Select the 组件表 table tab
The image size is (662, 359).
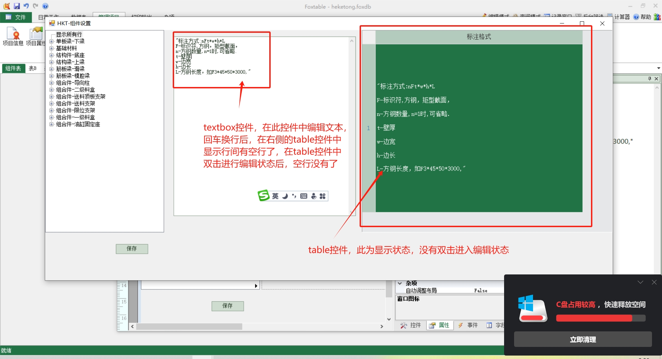click(x=13, y=68)
